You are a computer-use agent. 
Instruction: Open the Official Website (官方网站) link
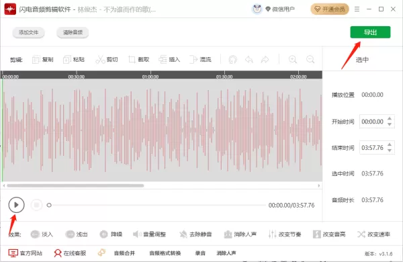pyautogui.click(x=26, y=253)
